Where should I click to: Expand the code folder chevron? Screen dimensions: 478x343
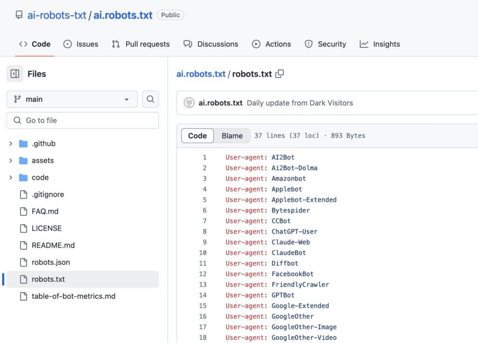click(x=11, y=177)
